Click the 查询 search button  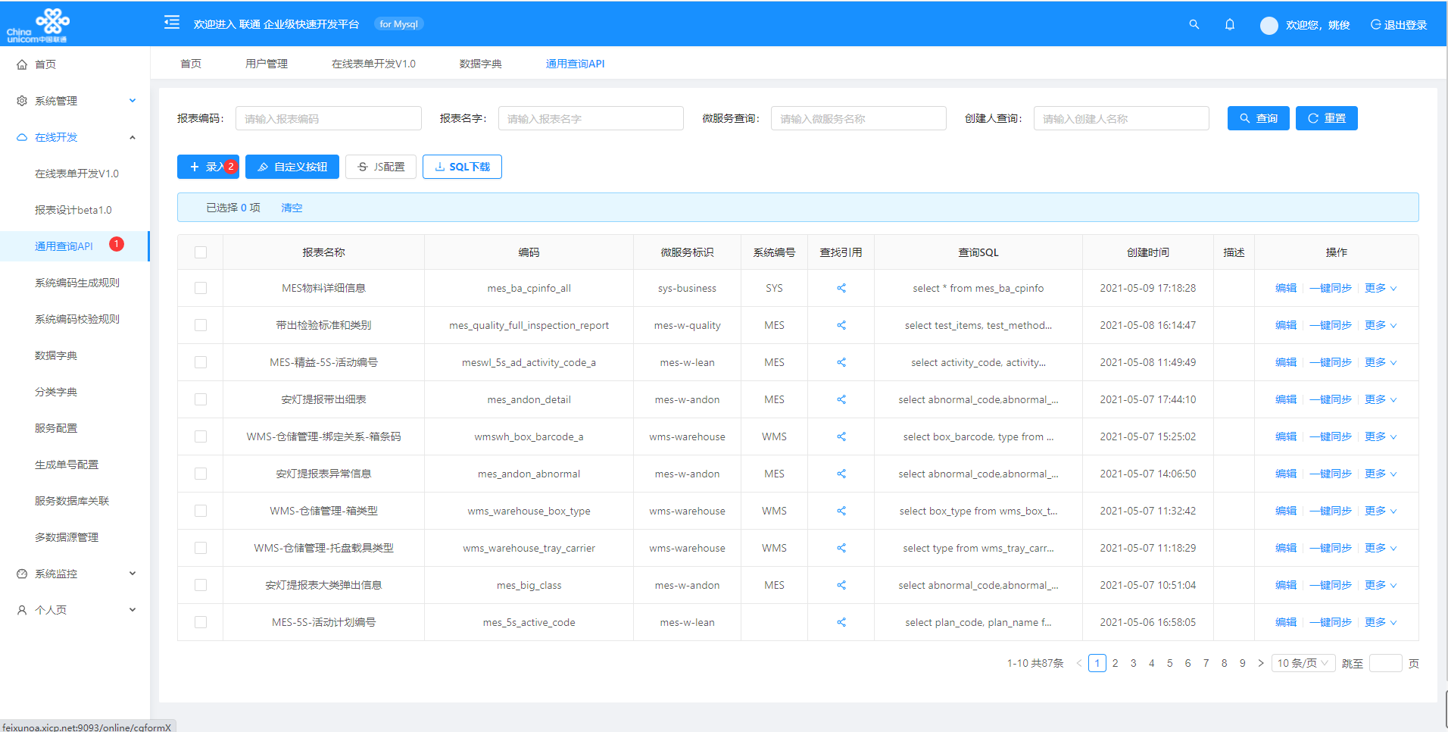coord(1258,118)
